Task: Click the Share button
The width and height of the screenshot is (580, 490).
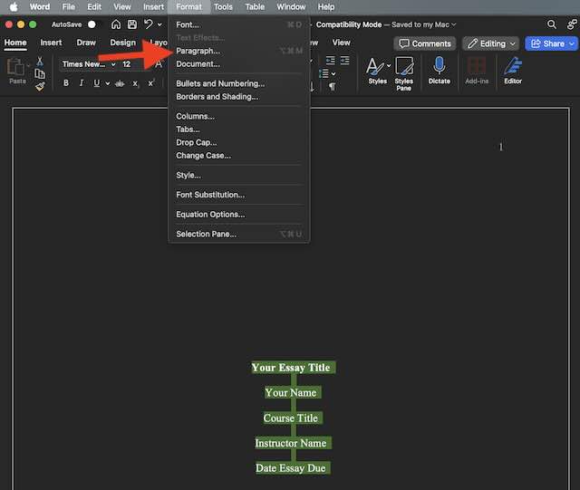Action: pyautogui.click(x=552, y=43)
